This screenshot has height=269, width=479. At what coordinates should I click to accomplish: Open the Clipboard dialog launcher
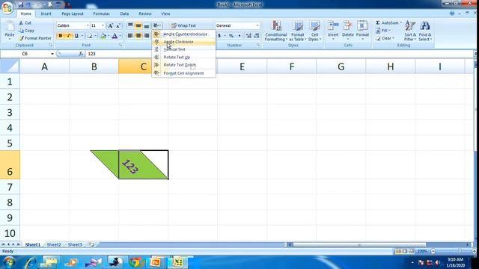51,45
